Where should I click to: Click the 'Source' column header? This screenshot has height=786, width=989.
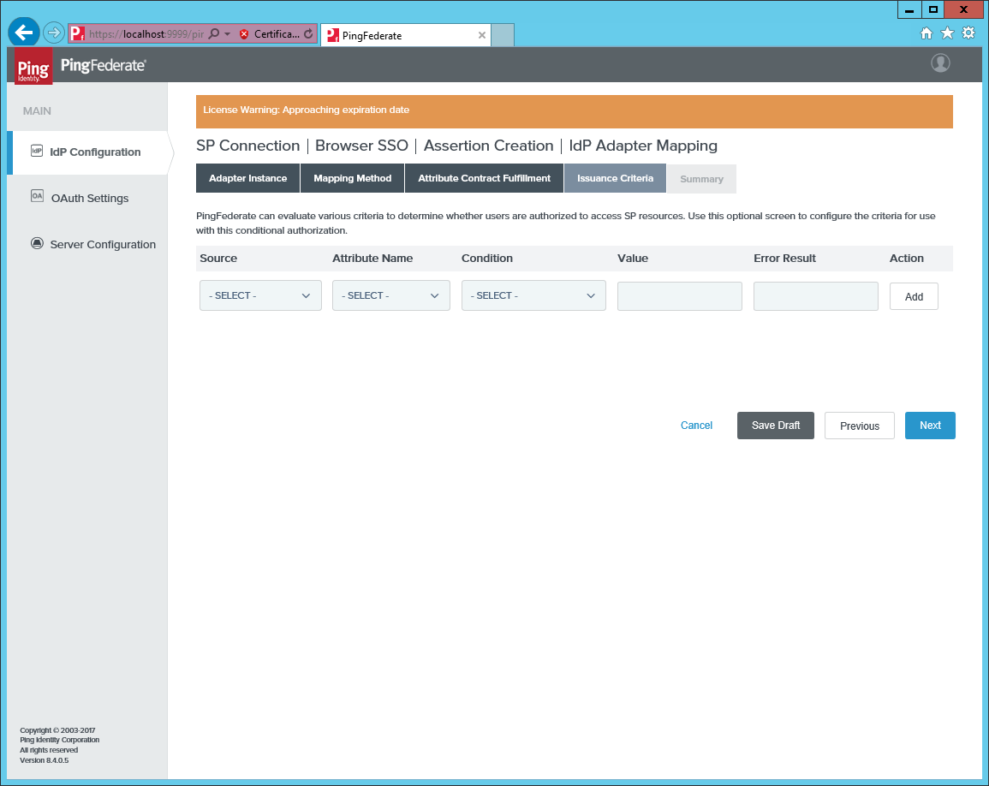pos(218,258)
